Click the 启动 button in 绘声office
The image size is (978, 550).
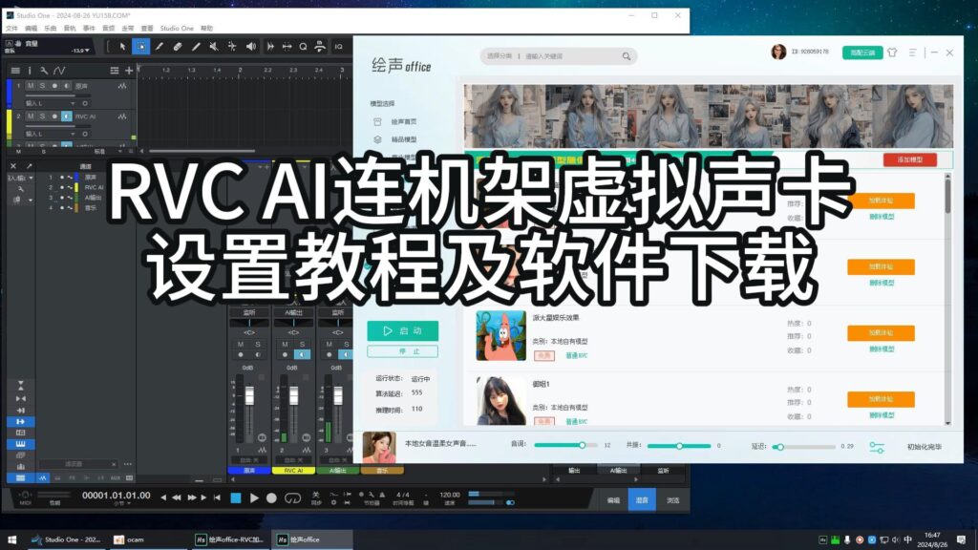(x=402, y=331)
